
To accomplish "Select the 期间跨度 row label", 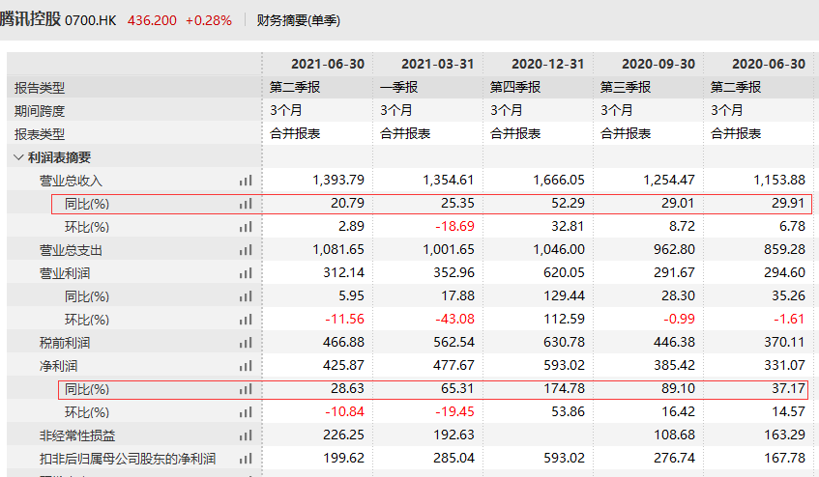I will 40,111.
